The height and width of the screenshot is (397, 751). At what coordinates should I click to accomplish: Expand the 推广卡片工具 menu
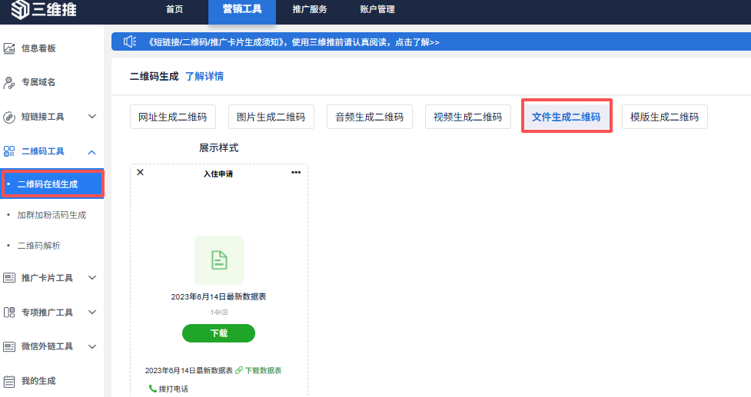tap(91, 278)
